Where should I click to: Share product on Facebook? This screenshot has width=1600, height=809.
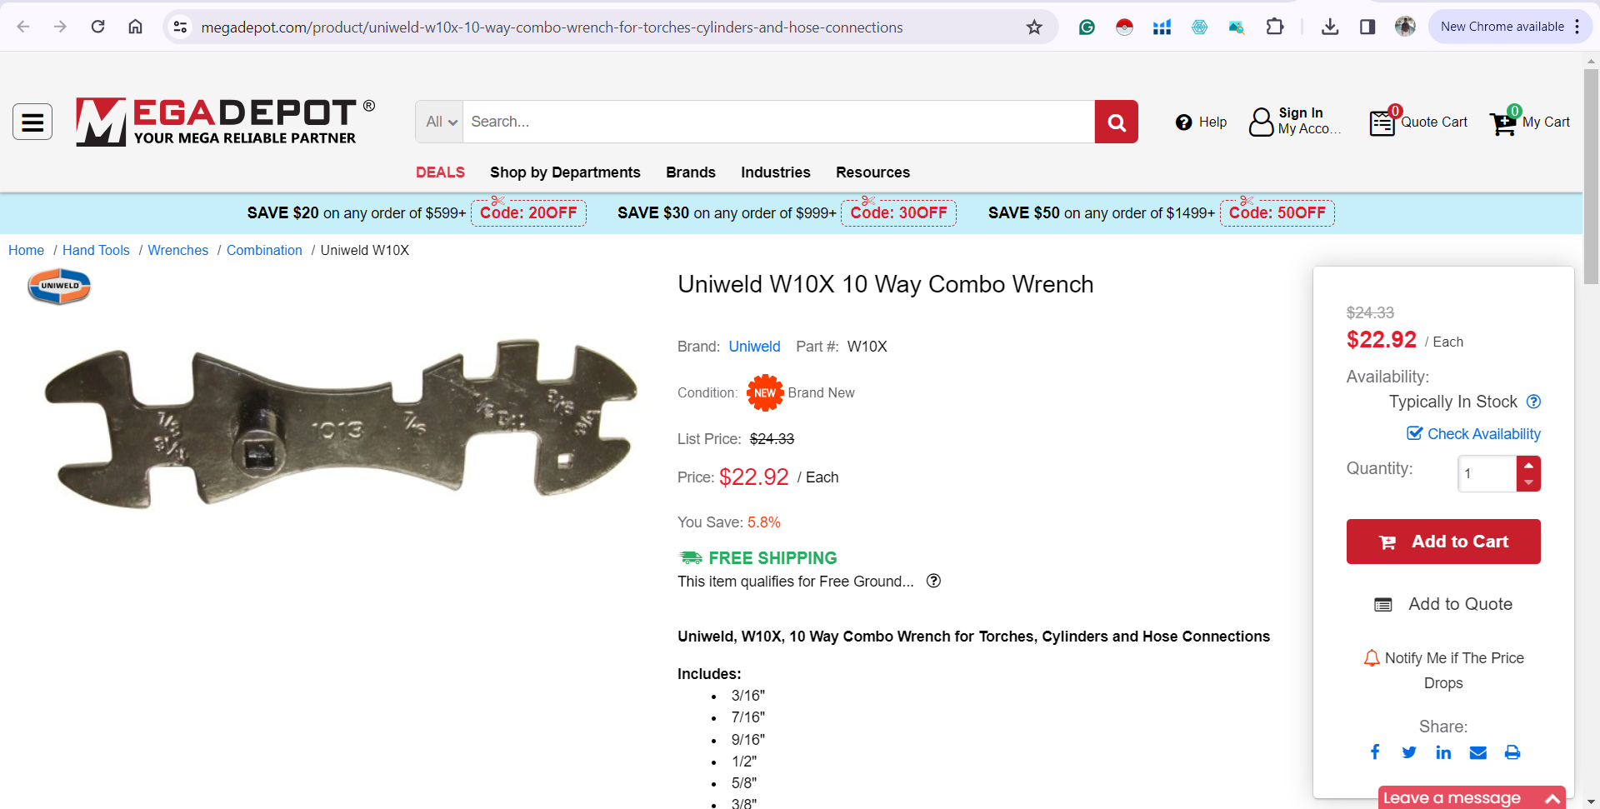pos(1375,752)
